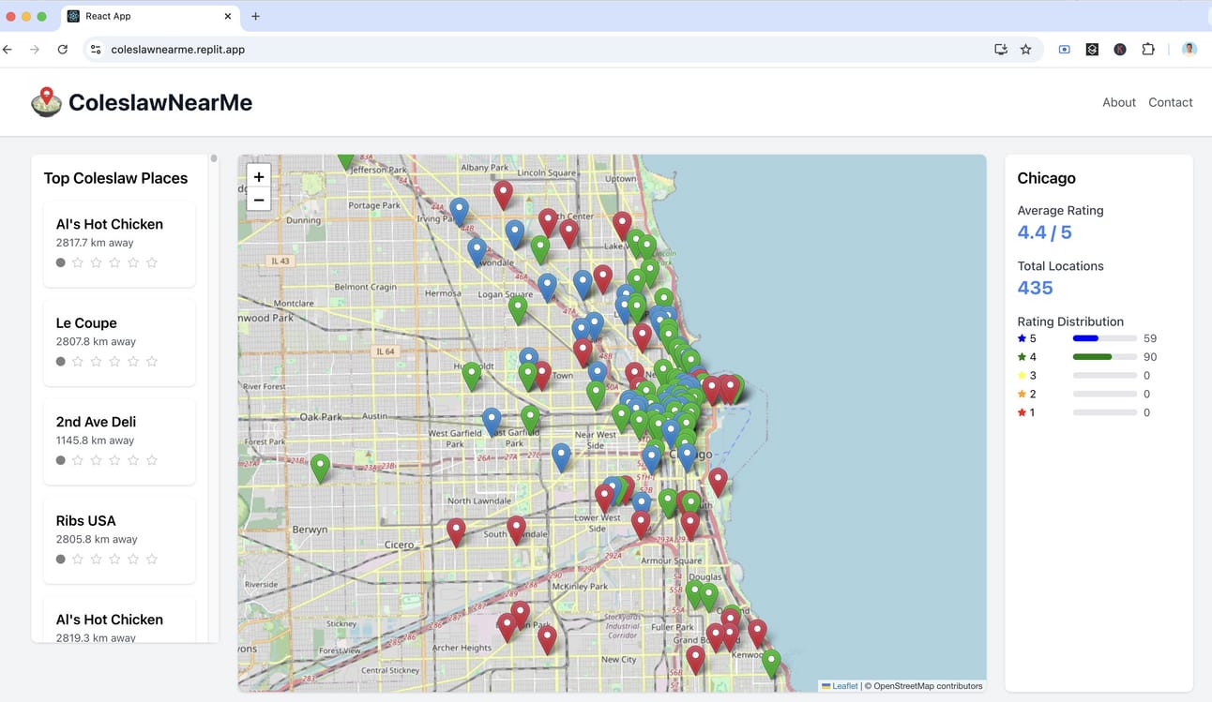
Task: Click the install app icon in address bar
Action: pos(1000,50)
